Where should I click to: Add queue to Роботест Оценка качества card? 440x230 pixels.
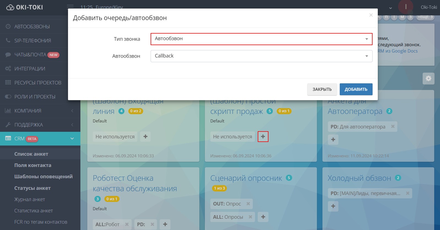[x=165, y=224]
